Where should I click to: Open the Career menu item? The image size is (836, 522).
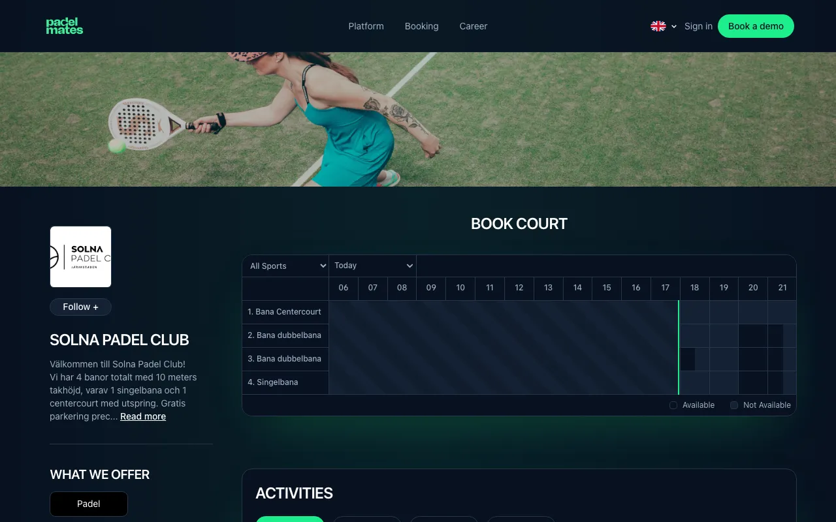(x=474, y=26)
